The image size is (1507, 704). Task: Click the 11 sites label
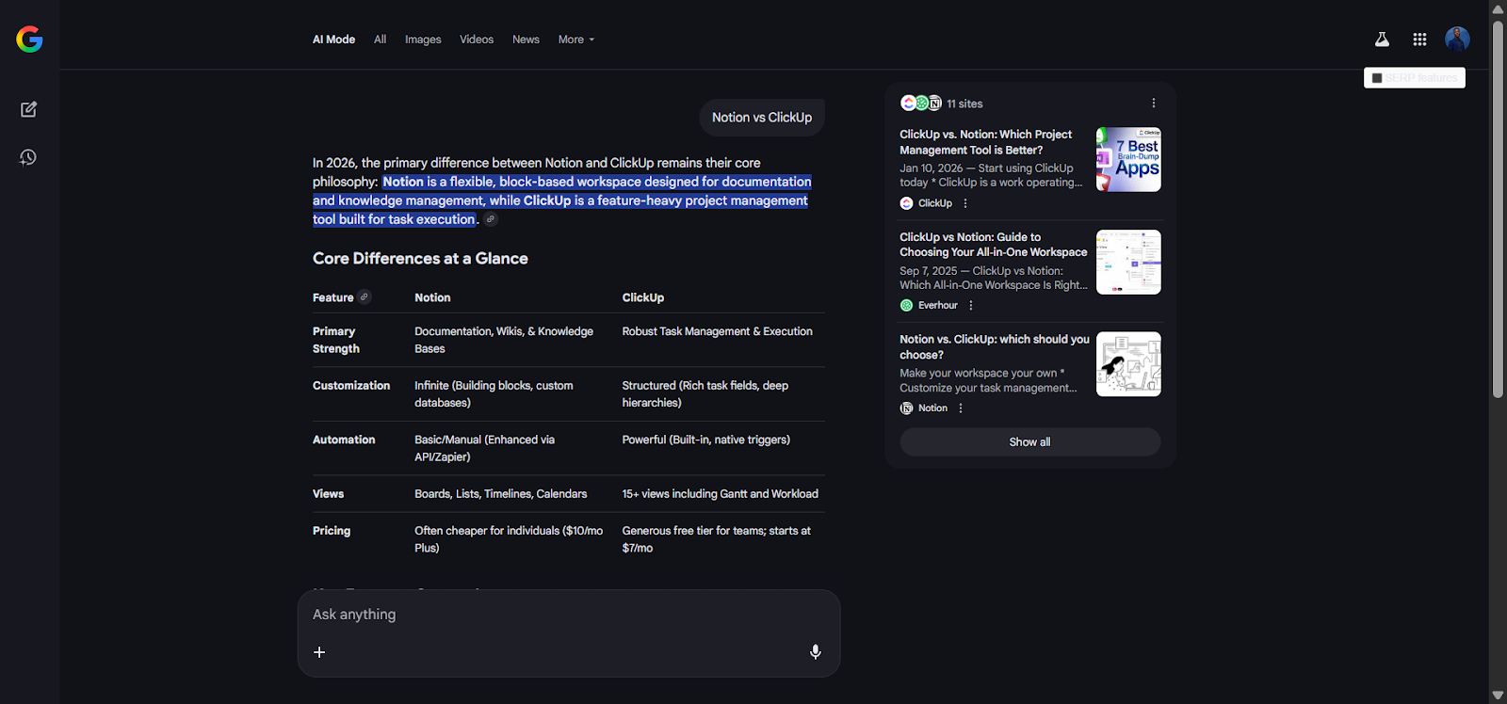(964, 104)
